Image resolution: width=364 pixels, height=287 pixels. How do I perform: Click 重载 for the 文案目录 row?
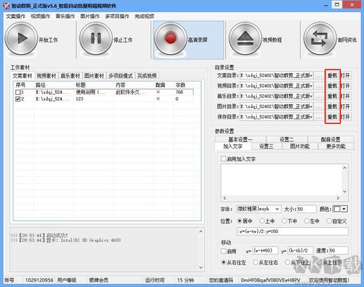pyautogui.click(x=332, y=76)
